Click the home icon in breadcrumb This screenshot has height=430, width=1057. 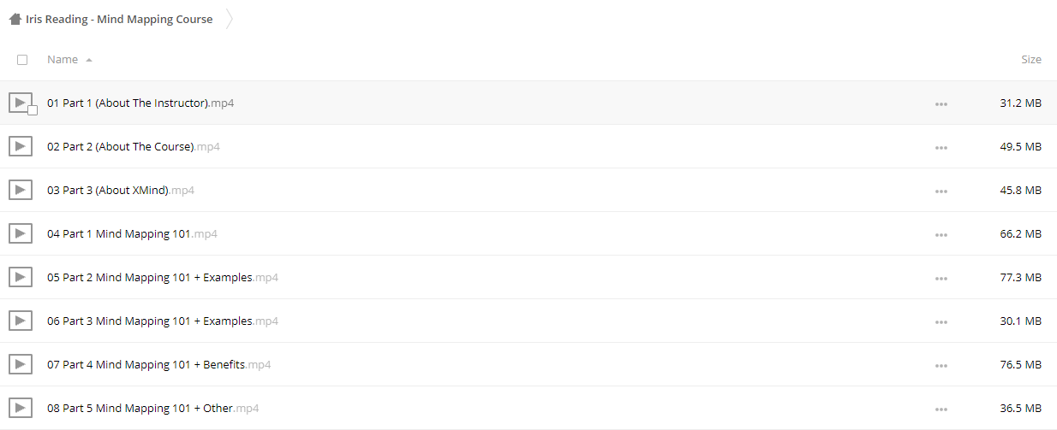[x=15, y=19]
